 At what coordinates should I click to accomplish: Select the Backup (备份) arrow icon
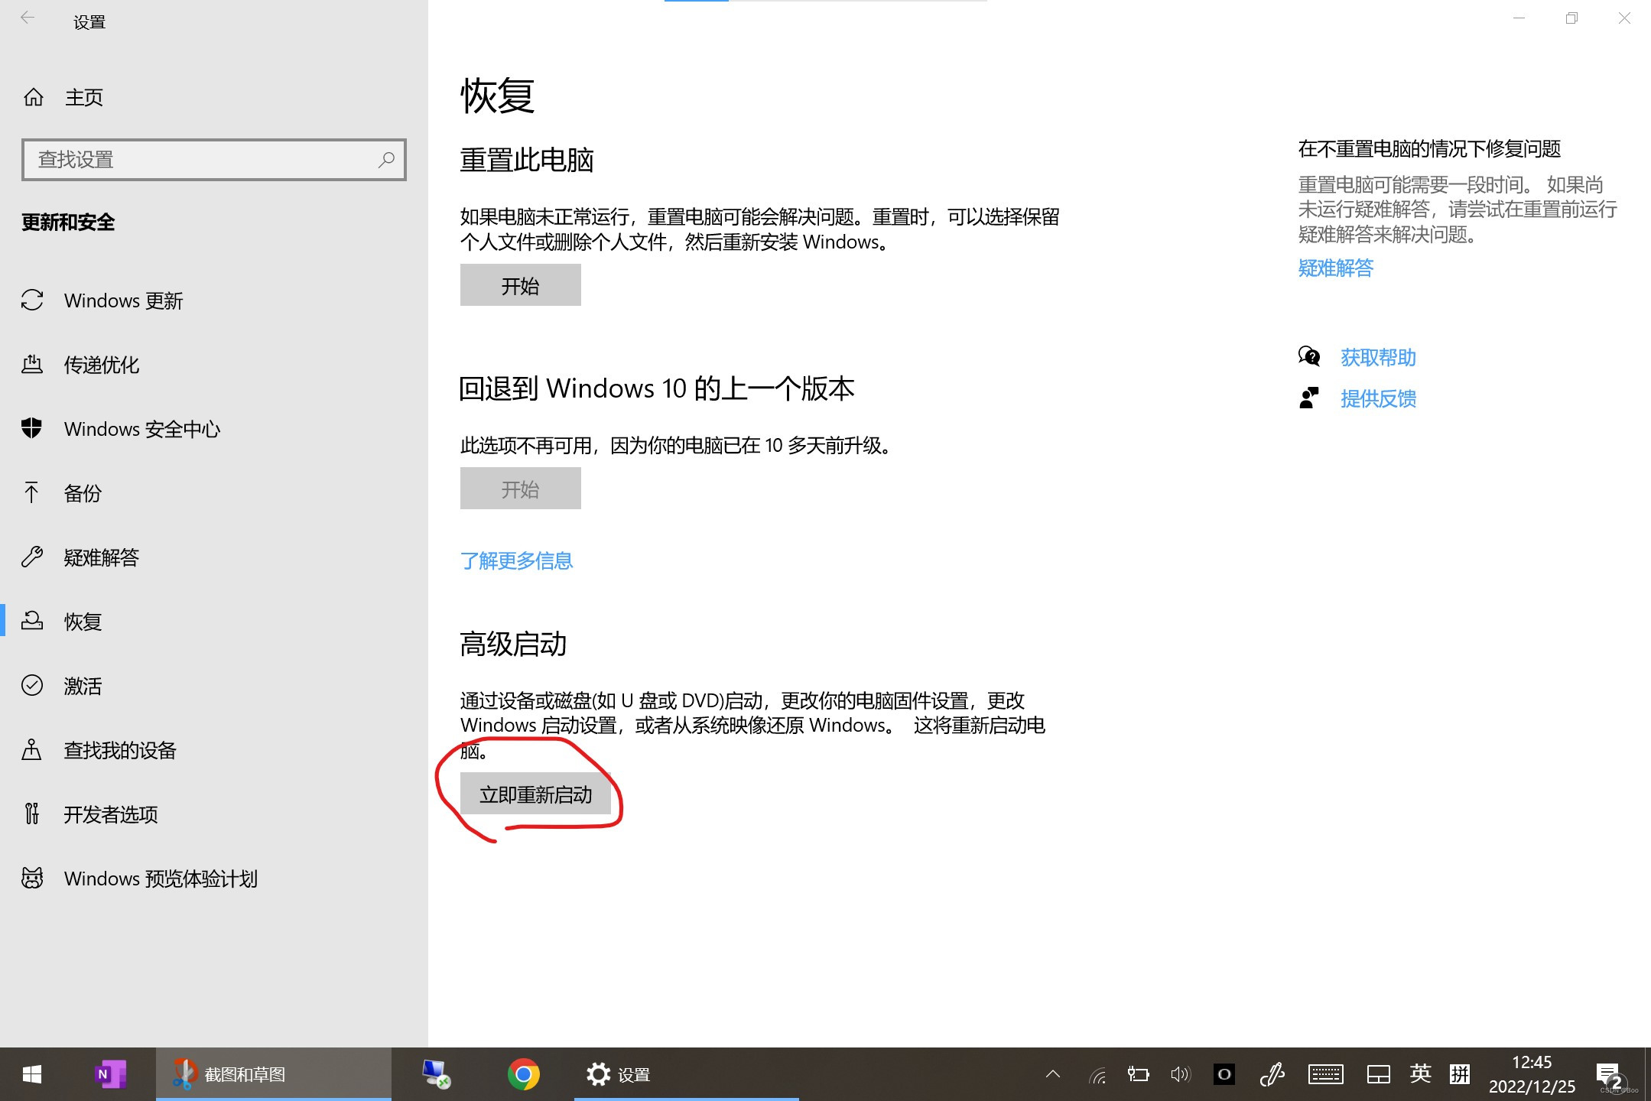[x=32, y=493]
